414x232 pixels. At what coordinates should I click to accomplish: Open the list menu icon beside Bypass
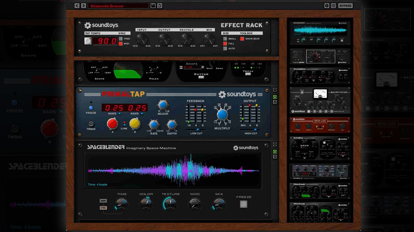333,6
